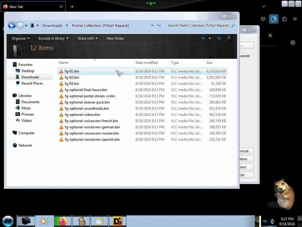Open Recent Places in navigation pane
Viewport: 302px width, 227px height.
click(x=32, y=83)
